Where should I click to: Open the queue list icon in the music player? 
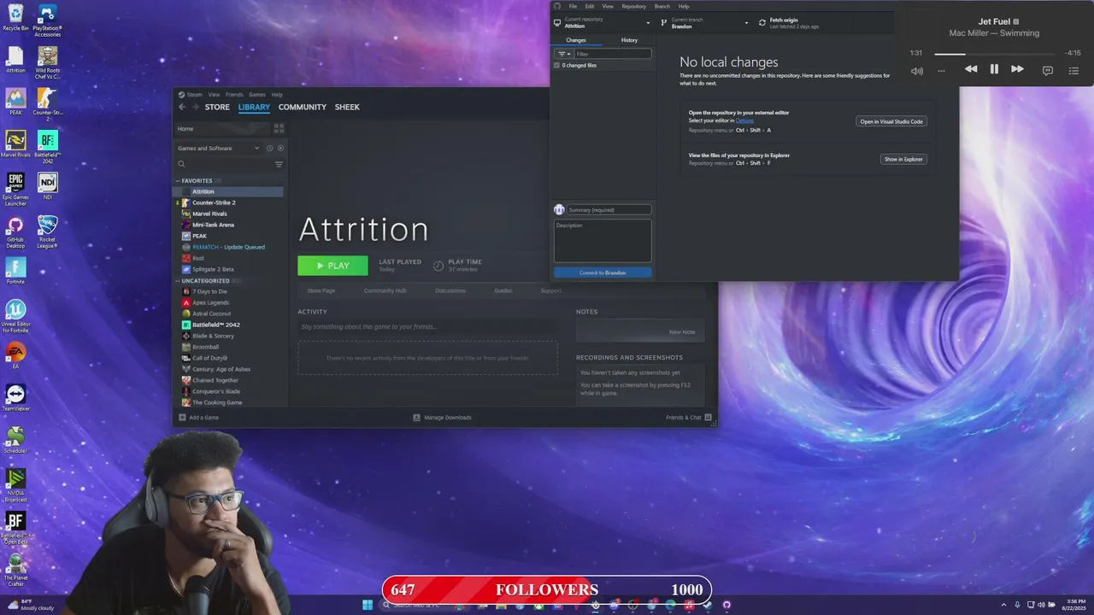click(1074, 70)
